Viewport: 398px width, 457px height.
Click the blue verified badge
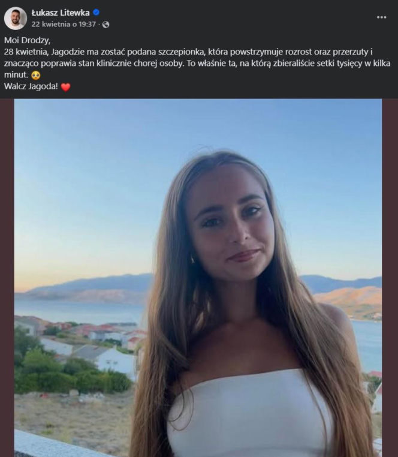tap(97, 13)
